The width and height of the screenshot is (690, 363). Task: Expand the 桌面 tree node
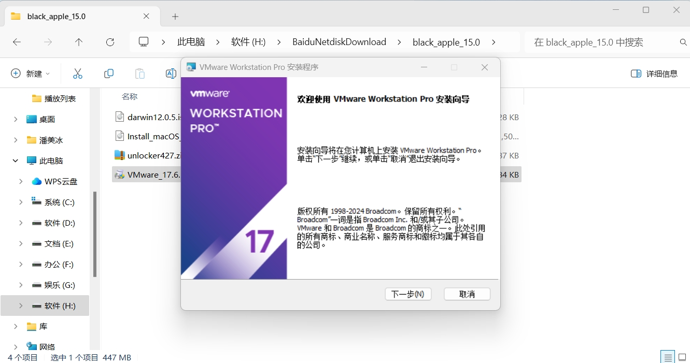coord(16,119)
